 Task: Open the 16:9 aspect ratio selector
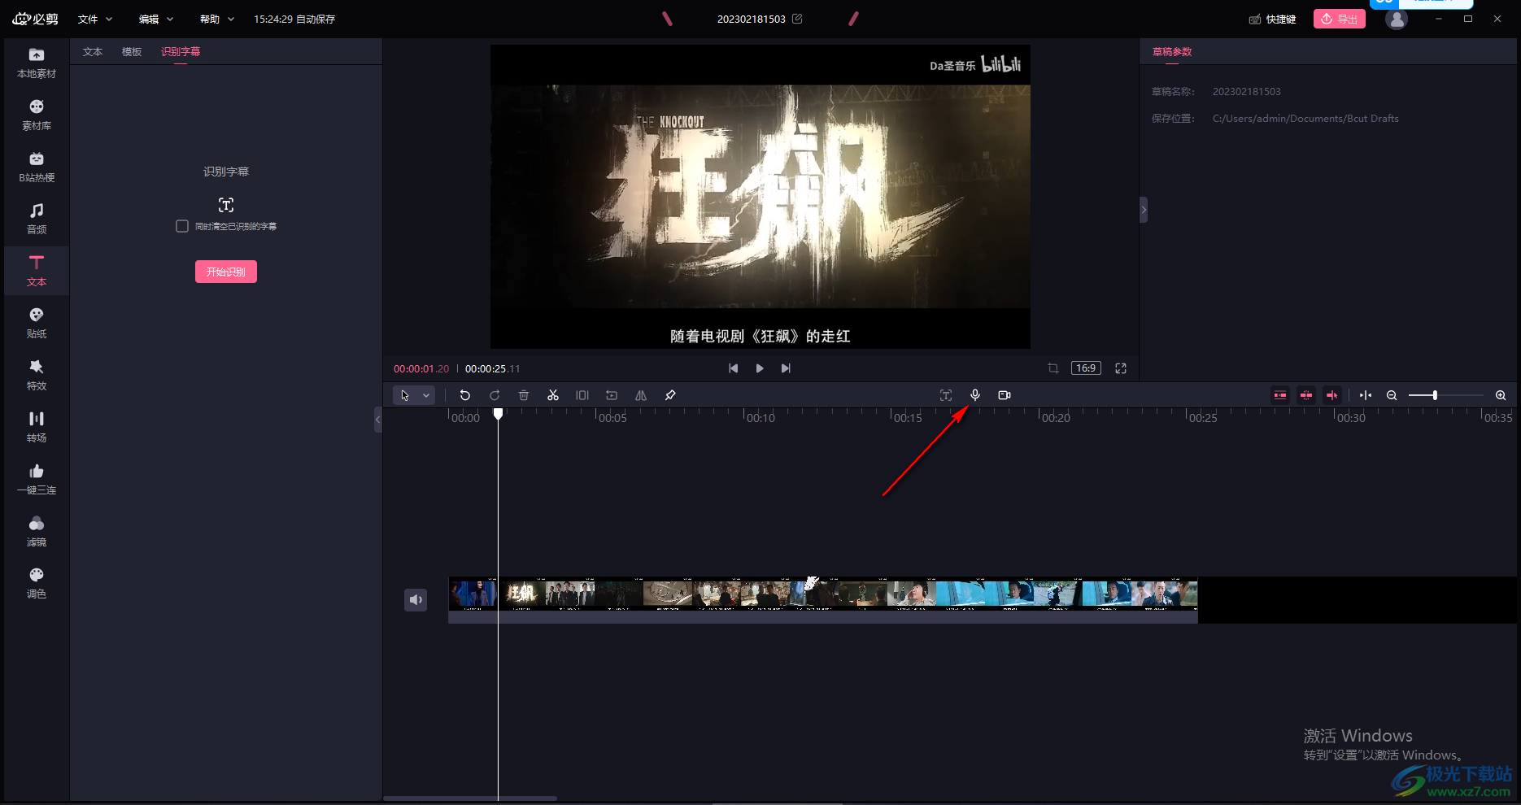[x=1086, y=368]
